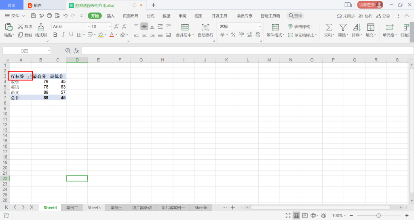414x220 pixels.
Task: Select vertical middle alignment button
Action: (x=144, y=26)
